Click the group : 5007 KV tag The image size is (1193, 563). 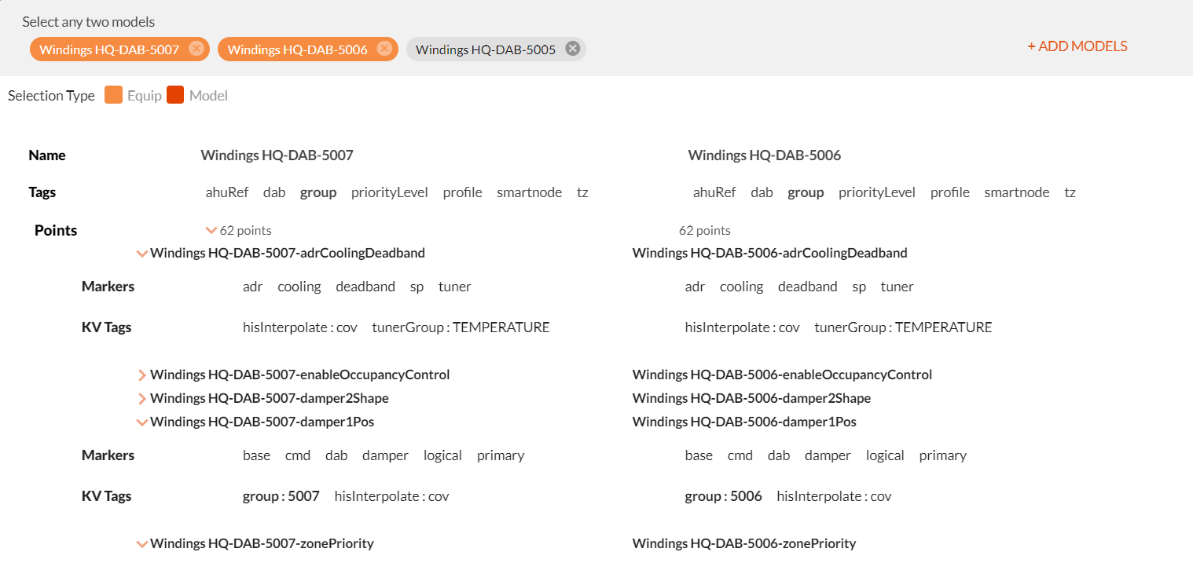pyautogui.click(x=281, y=495)
